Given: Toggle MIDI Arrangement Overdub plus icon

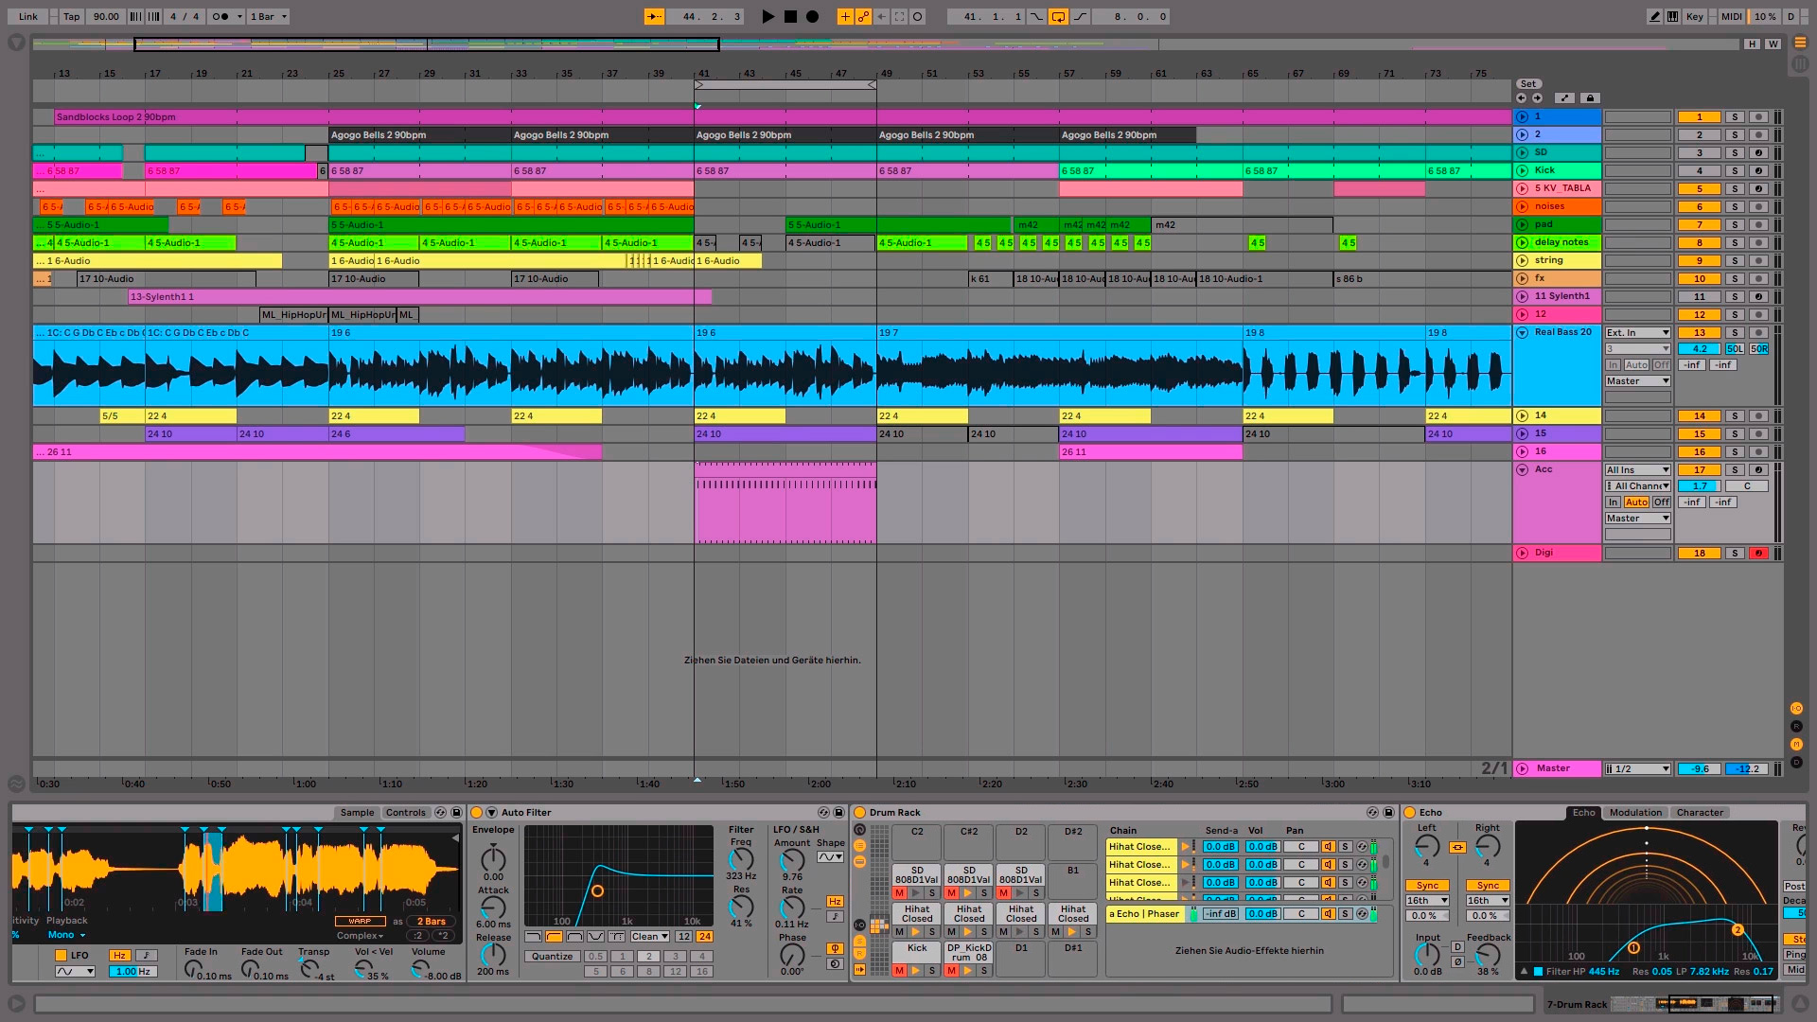Looking at the screenshot, I should click(845, 16).
